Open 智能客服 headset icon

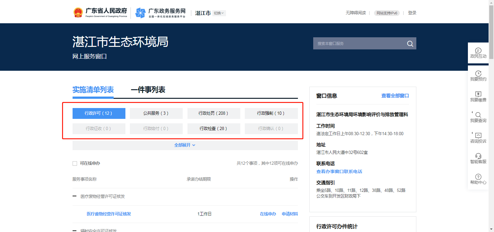tap(478, 156)
